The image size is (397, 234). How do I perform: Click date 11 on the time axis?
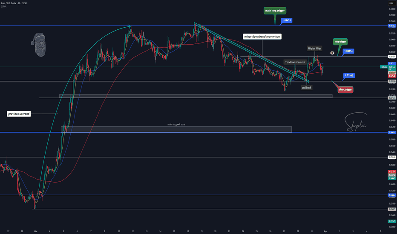click(119, 231)
